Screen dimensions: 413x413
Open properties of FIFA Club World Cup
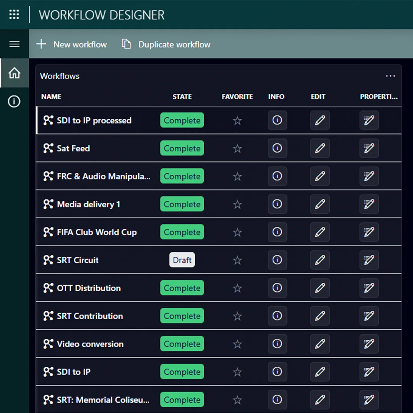click(369, 232)
